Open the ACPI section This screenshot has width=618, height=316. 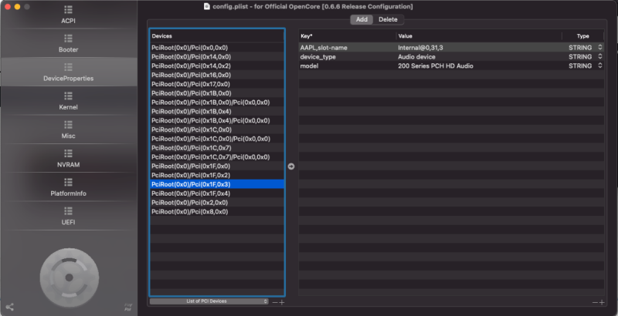point(68,15)
